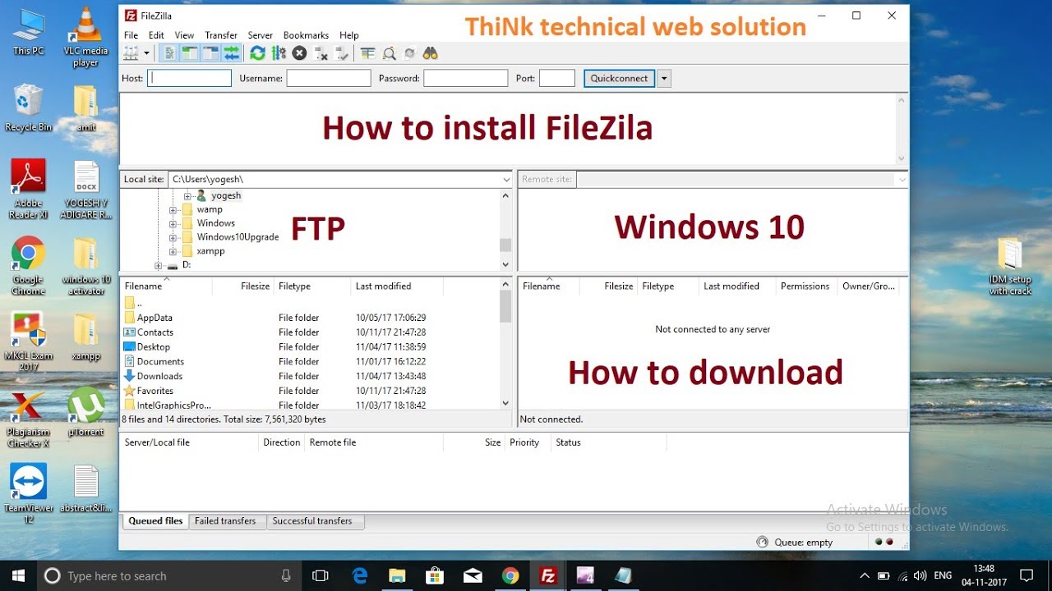Click the Username input field

click(329, 78)
